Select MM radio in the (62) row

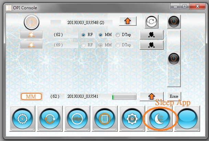101,35
